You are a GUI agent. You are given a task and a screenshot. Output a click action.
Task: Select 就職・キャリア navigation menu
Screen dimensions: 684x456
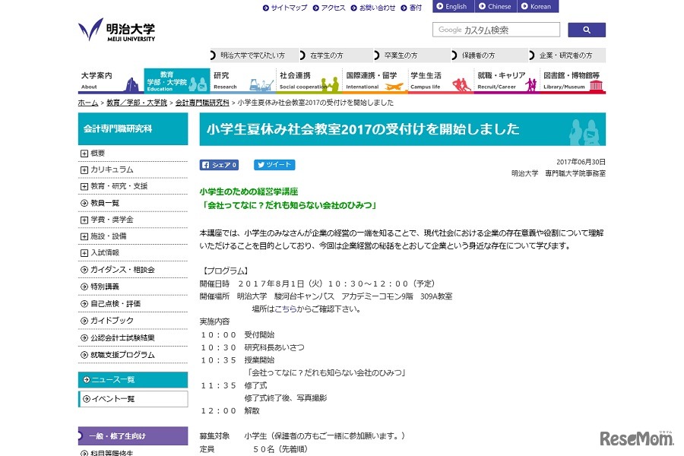pyautogui.click(x=506, y=81)
